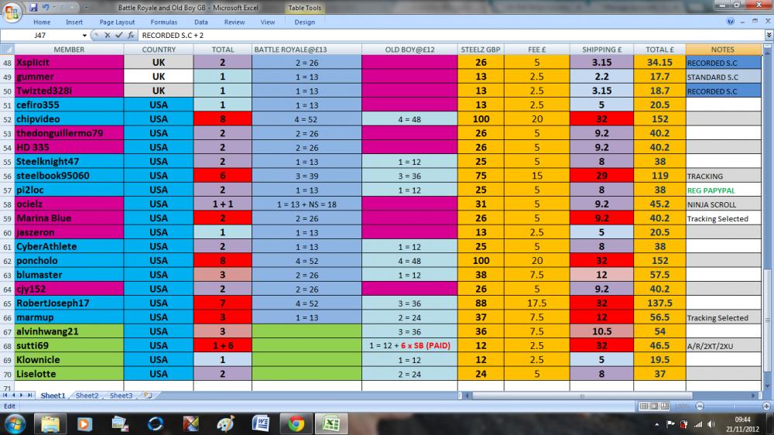Switch to Sheet3 tab
774x435 pixels.
[x=121, y=396]
